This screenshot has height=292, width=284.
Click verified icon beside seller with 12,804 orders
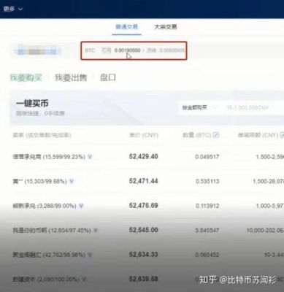click(x=96, y=230)
